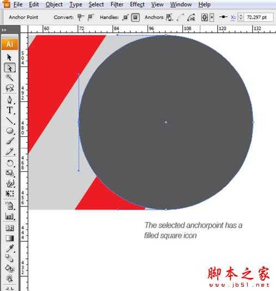Click the dark gray circle shape
This screenshot has height=291, width=276.
(x=165, y=122)
